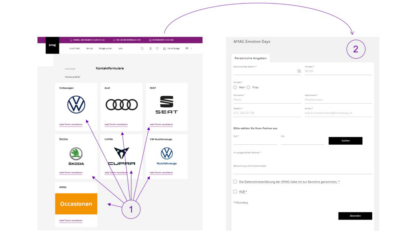Screen dimensions: 417x235
Task: Click the Marke auswählen text
Action: [x=72, y=77]
